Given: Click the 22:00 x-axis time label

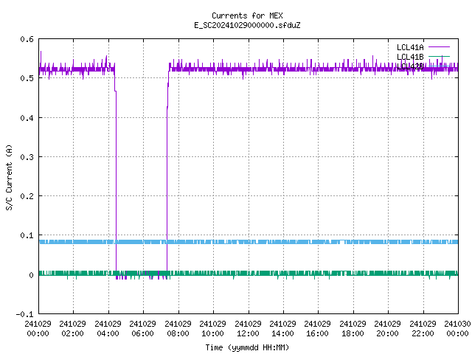Looking at the screenshot, I should [423, 333].
